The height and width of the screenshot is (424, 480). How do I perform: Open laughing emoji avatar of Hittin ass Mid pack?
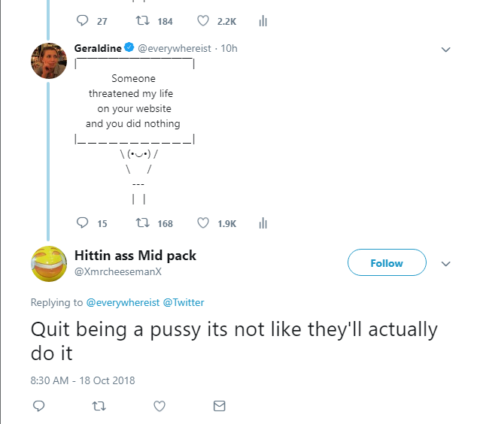[x=49, y=264]
